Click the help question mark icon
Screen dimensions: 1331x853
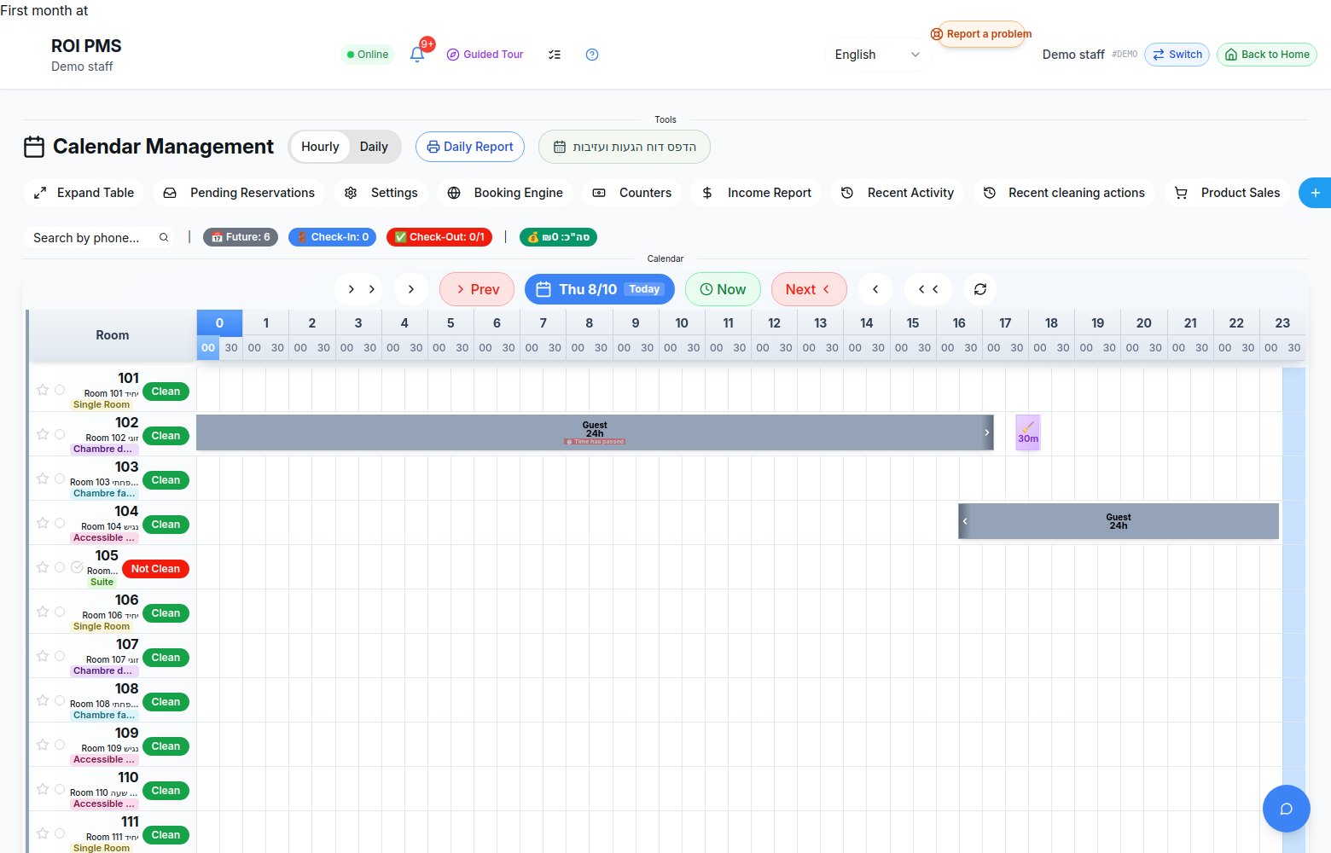click(592, 55)
